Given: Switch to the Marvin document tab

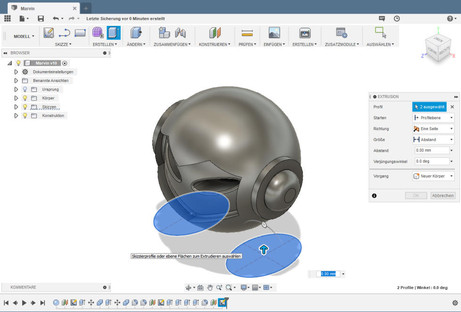Looking at the screenshot, I should click(43, 8).
